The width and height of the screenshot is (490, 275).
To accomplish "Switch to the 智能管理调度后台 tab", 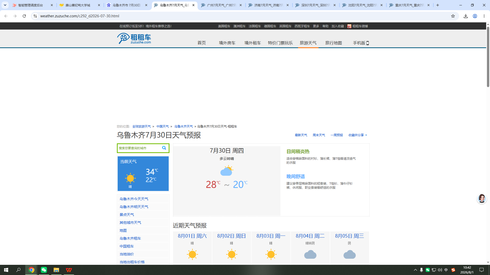I will (x=33, y=5).
